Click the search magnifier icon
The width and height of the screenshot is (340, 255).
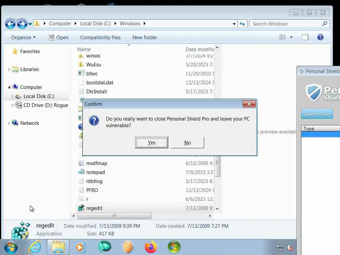325,24
